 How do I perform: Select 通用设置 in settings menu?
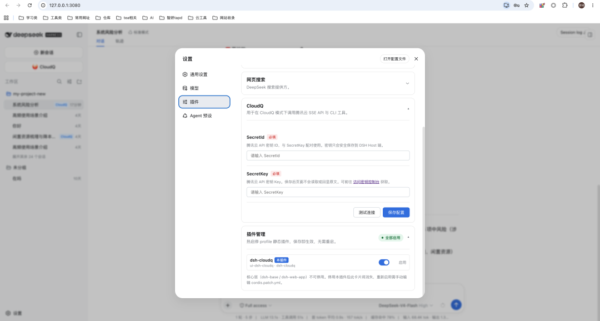pyautogui.click(x=204, y=74)
